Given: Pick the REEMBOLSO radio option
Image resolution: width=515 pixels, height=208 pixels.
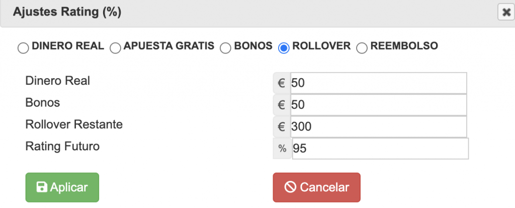Looking at the screenshot, I should pos(362,49).
